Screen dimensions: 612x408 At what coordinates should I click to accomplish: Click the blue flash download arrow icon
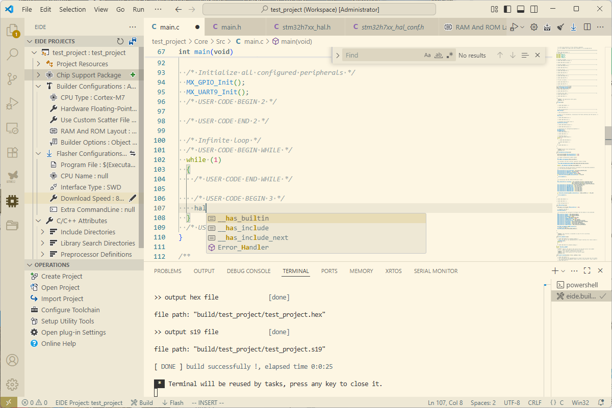pyautogui.click(x=574, y=27)
